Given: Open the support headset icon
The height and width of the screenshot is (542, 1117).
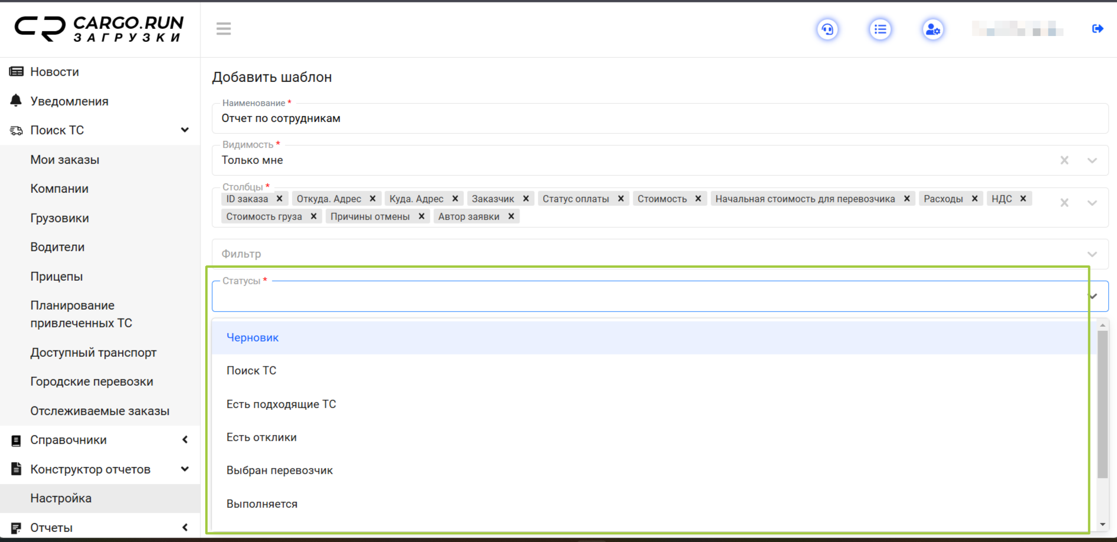Looking at the screenshot, I should point(827,29).
